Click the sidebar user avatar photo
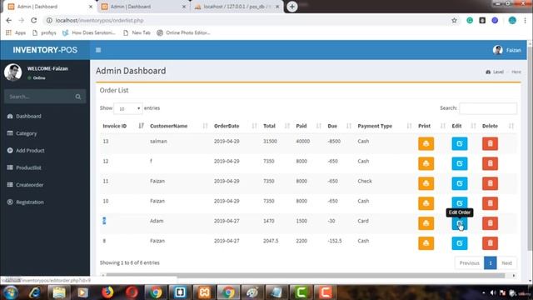Screen dimensions: 533x300 (13, 72)
